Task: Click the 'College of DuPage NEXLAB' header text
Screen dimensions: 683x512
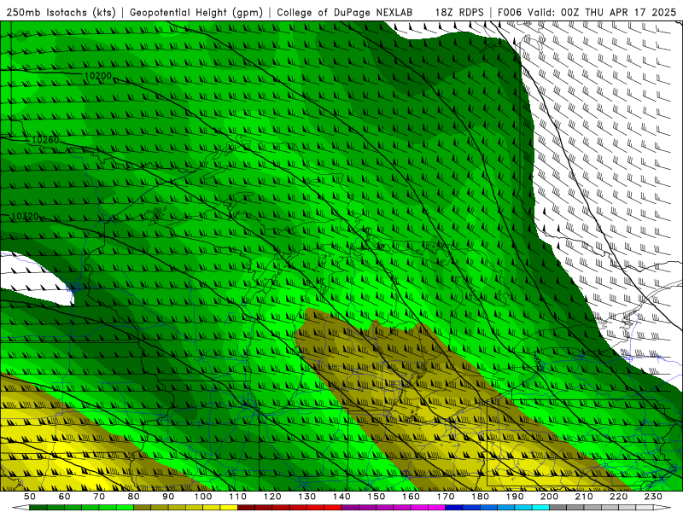Action: [x=345, y=12]
